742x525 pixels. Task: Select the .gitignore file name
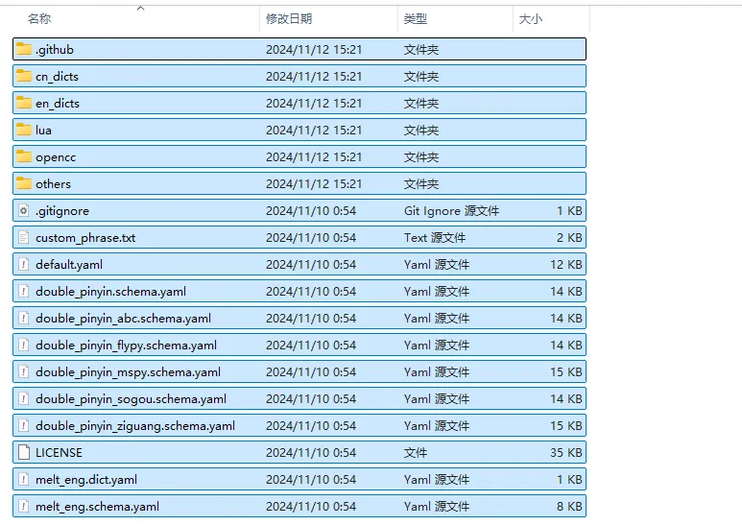(62, 211)
